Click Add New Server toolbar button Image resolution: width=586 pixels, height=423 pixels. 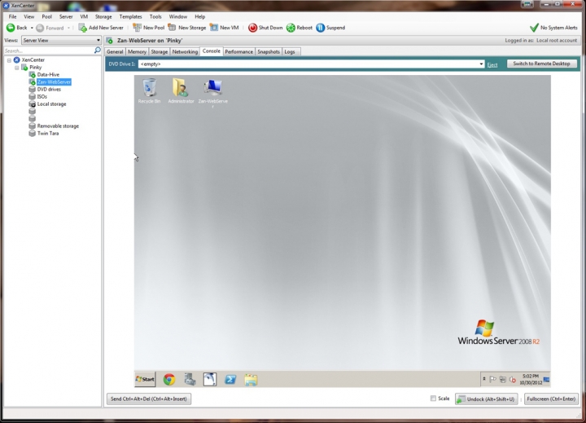pyautogui.click(x=101, y=28)
